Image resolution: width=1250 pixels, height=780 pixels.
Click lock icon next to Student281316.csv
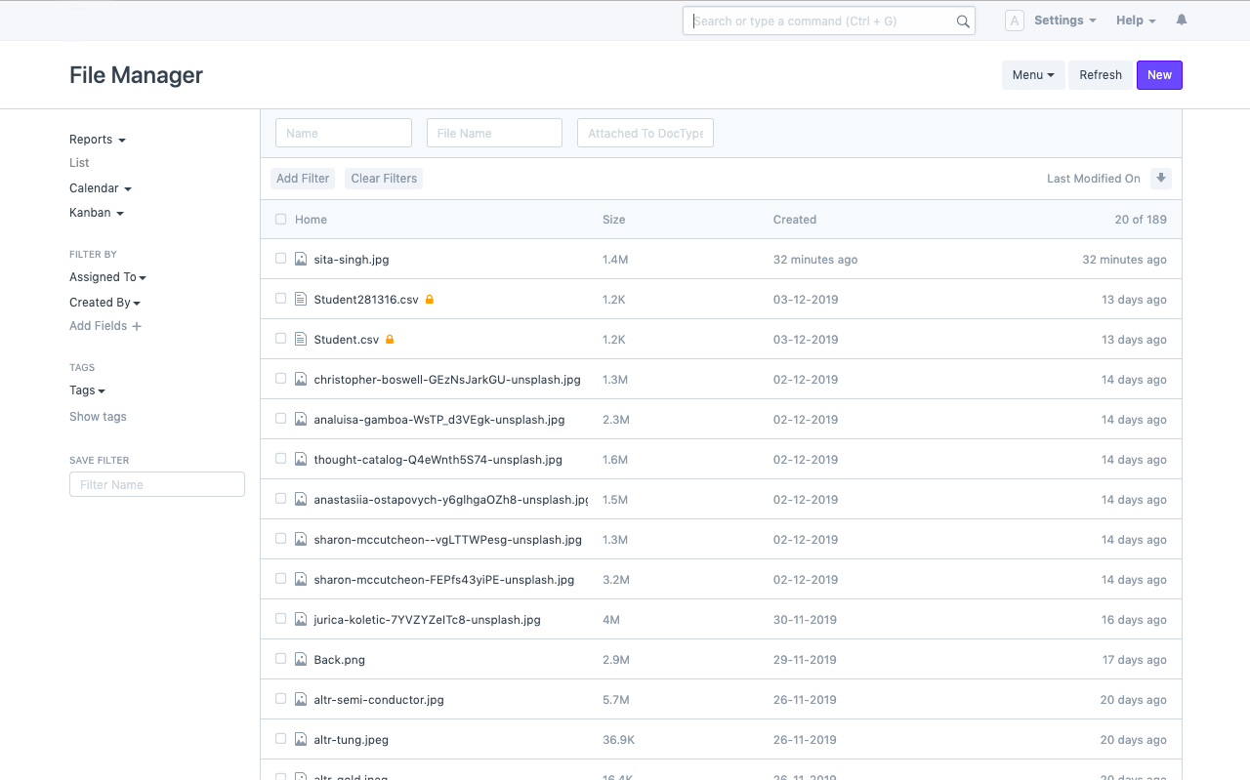[x=429, y=300]
